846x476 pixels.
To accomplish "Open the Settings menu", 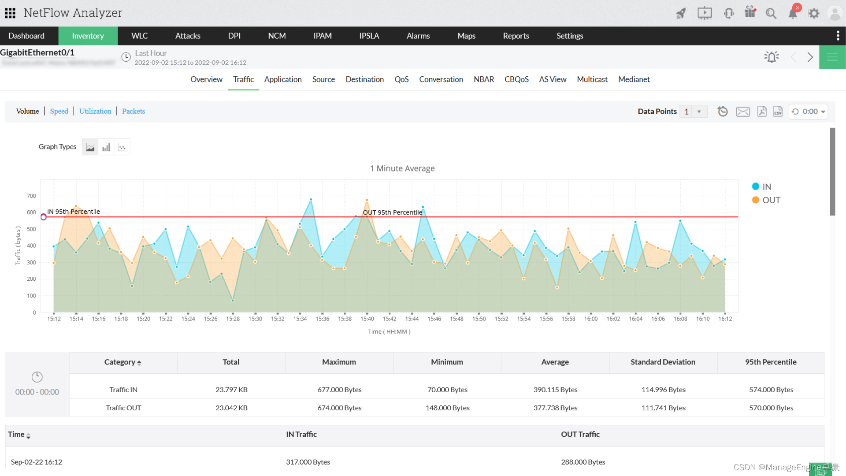I will 570,36.
